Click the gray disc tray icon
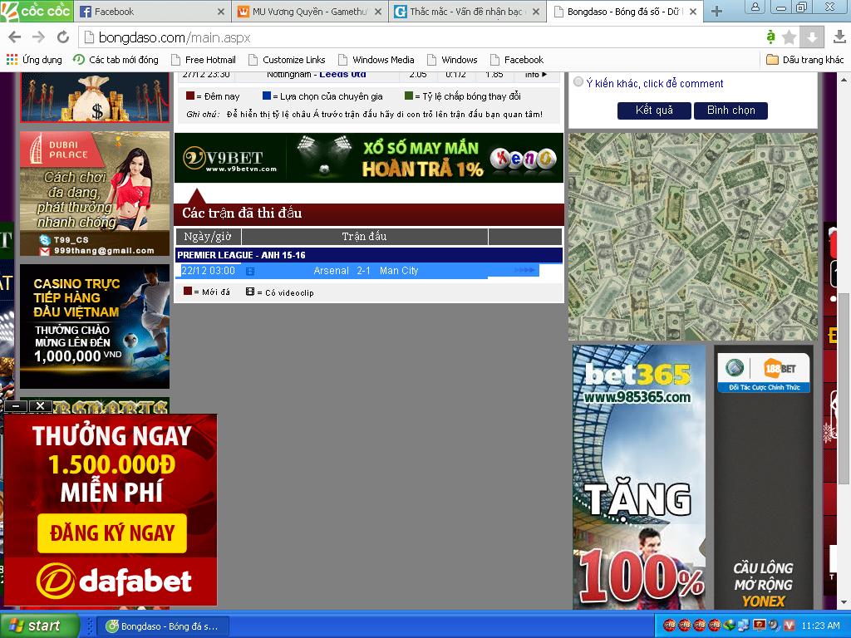This screenshot has height=638, width=851. pyautogui.click(x=774, y=626)
